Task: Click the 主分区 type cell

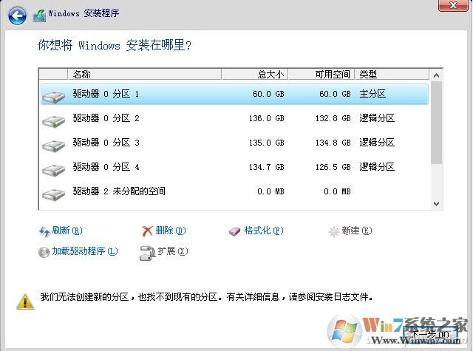Action: pos(372,94)
